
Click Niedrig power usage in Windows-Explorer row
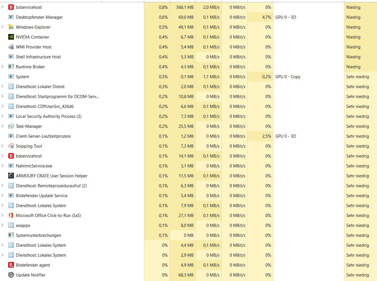tap(353, 27)
